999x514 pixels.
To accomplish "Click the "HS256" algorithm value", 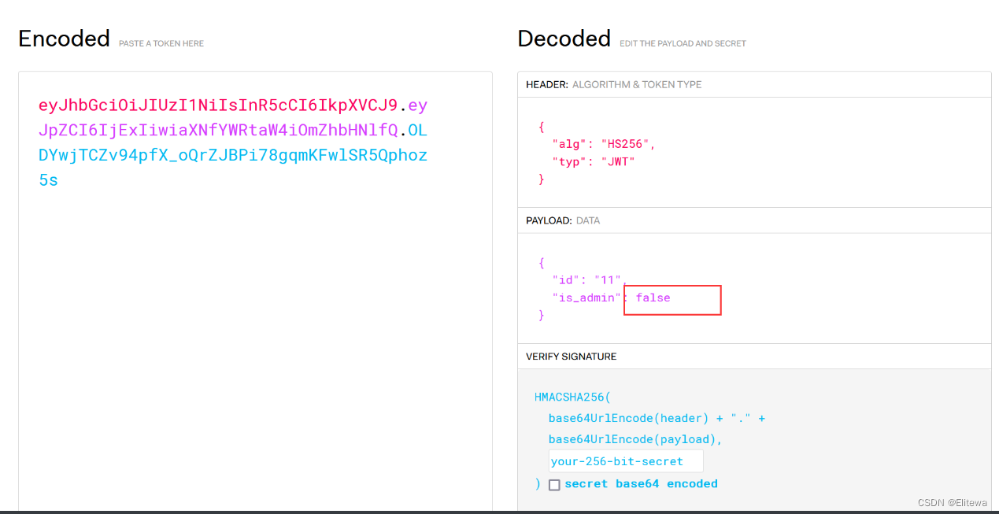I will 627,144.
